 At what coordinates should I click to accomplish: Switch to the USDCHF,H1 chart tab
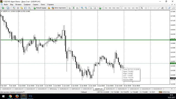(87, 89)
